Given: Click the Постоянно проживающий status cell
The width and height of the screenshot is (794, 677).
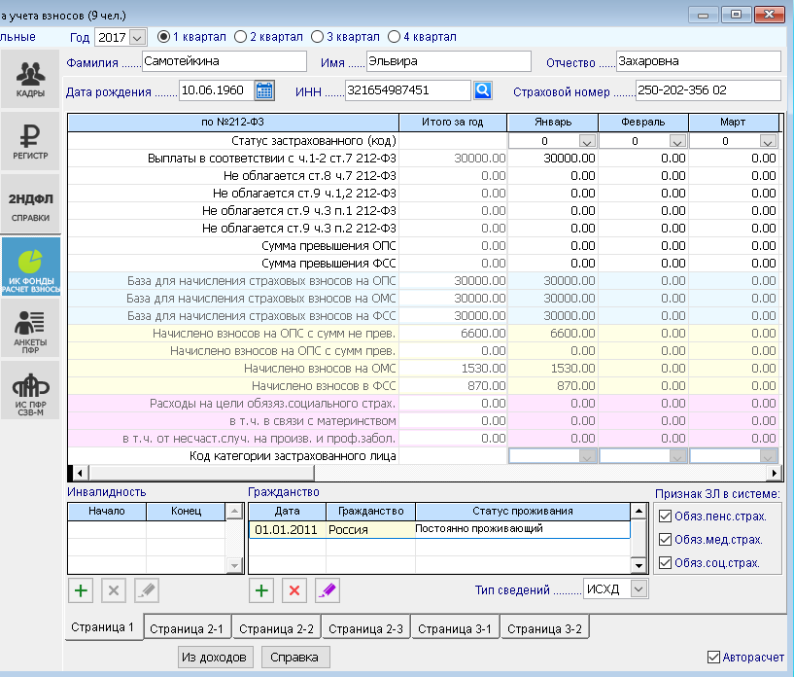Looking at the screenshot, I should click(523, 529).
